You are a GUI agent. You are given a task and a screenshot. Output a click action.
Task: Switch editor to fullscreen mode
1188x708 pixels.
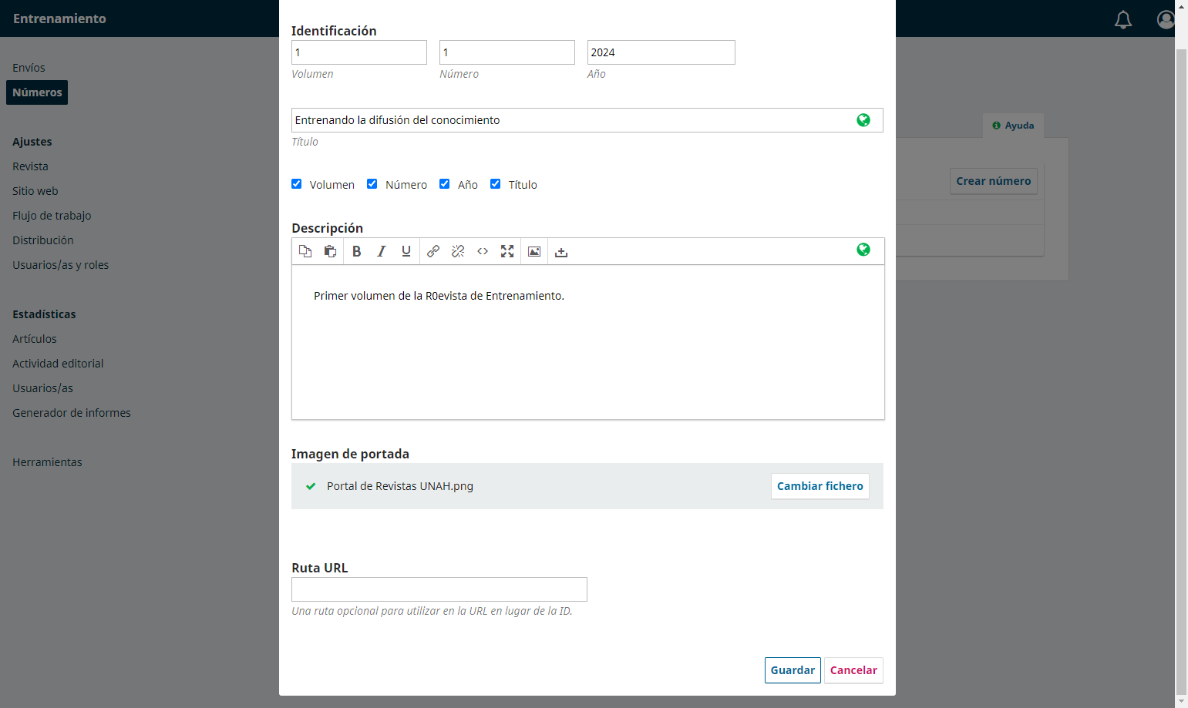pyautogui.click(x=507, y=251)
